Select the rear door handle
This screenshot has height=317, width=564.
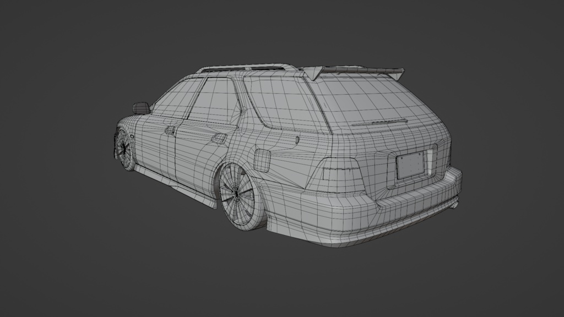(x=219, y=138)
